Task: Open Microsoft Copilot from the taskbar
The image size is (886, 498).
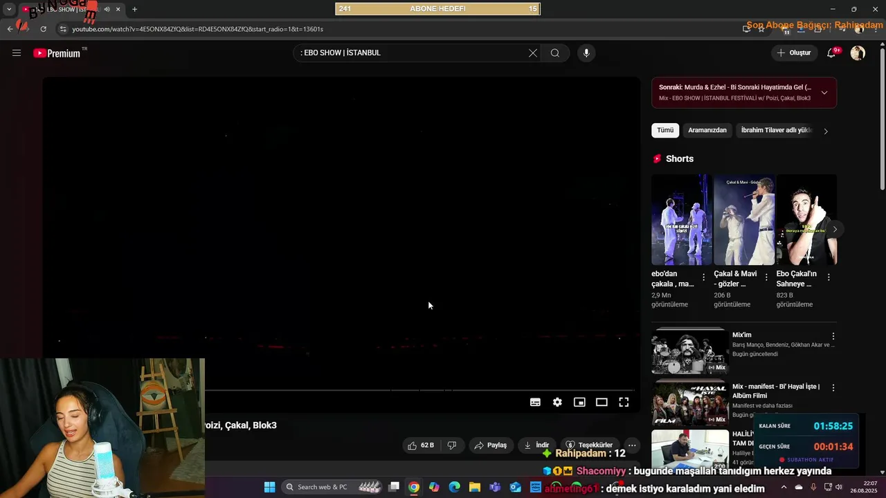Action: (434, 487)
